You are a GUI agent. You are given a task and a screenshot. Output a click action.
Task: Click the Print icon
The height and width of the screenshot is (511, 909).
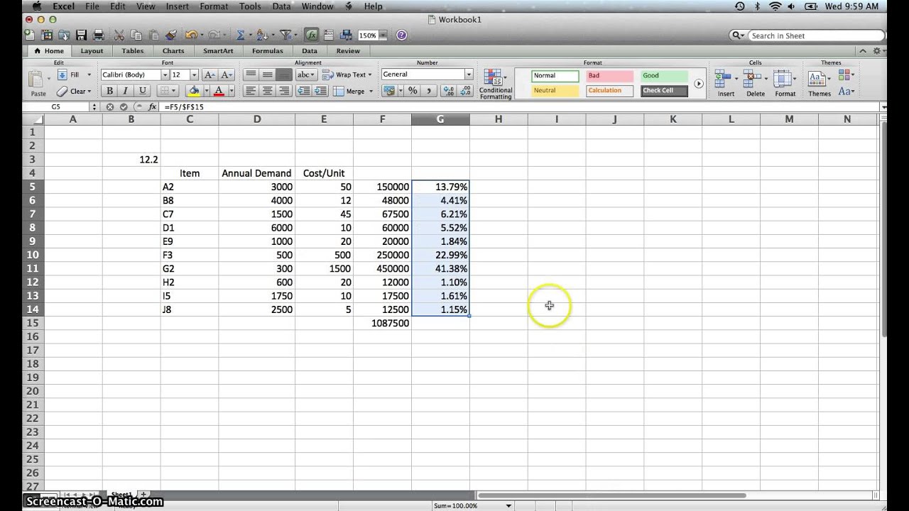[x=99, y=35]
